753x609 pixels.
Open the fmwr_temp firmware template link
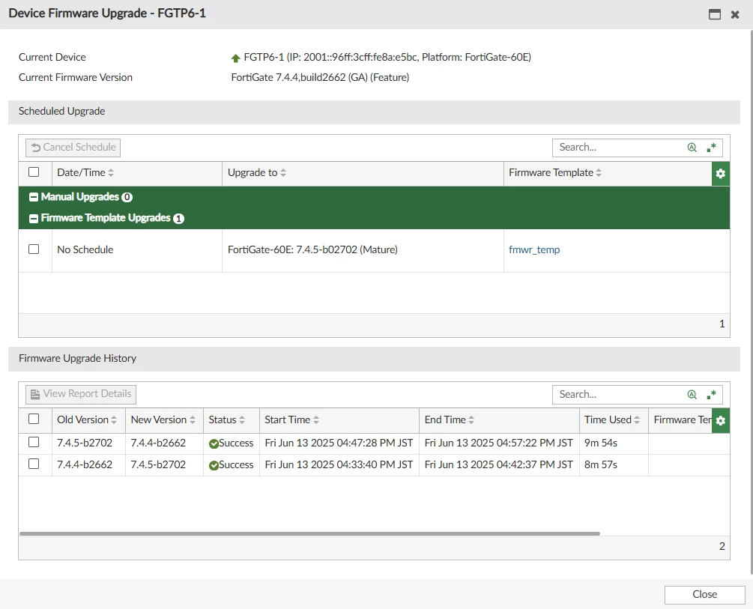534,249
